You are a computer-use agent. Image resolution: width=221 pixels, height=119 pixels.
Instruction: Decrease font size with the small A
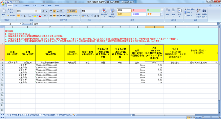[46, 11]
